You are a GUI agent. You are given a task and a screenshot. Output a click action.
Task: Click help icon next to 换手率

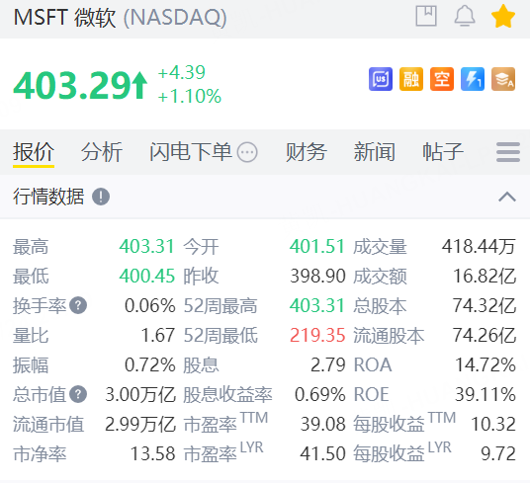78,305
